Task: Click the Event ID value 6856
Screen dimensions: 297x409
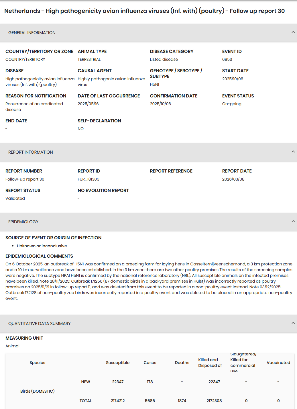Action: [227, 59]
